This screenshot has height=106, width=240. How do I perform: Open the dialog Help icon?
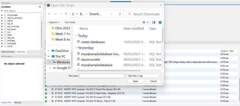pyautogui.click(x=160, y=22)
